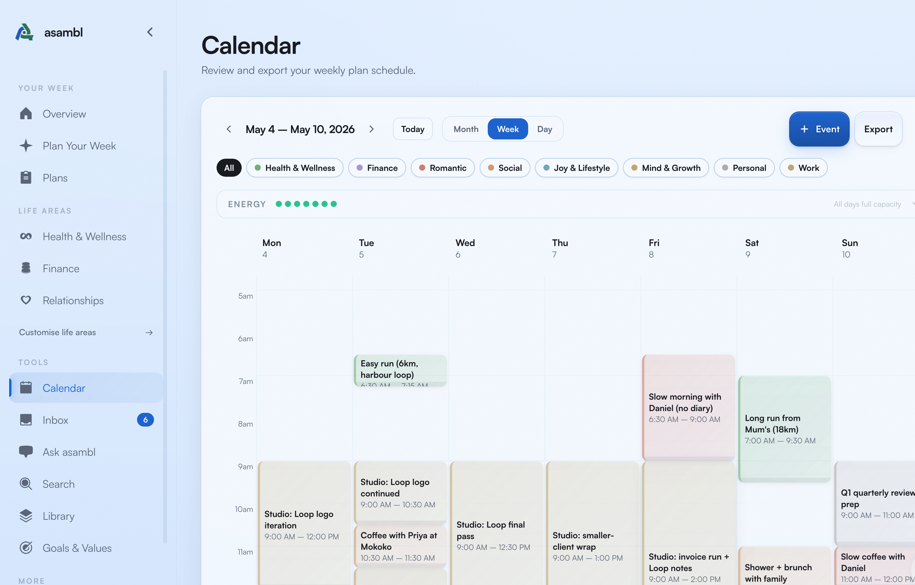The image size is (915, 585).
Task: Select the Mon 4 day header
Action: tap(271, 248)
